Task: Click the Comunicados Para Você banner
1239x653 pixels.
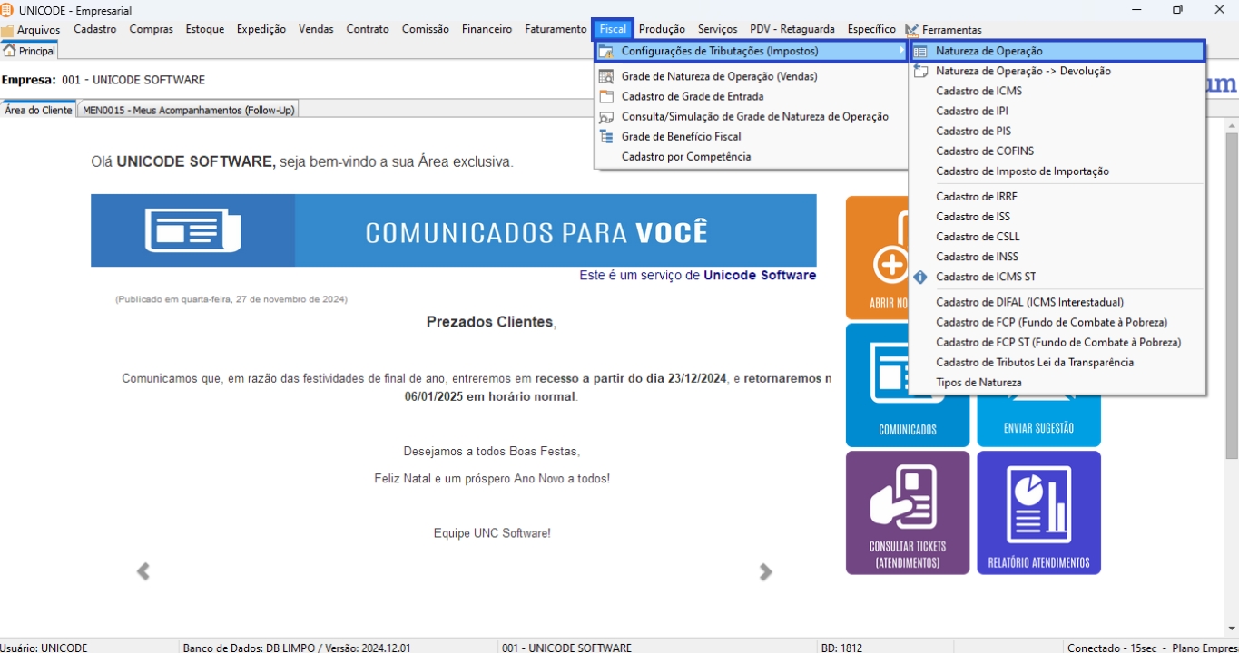Action: tap(453, 231)
